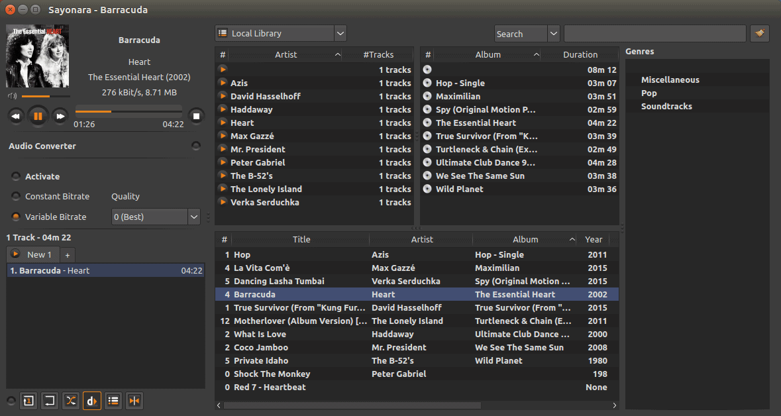The width and height of the screenshot is (781, 416).
Task: Click the play icon beside Max Gazzé
Action: pyautogui.click(x=223, y=136)
